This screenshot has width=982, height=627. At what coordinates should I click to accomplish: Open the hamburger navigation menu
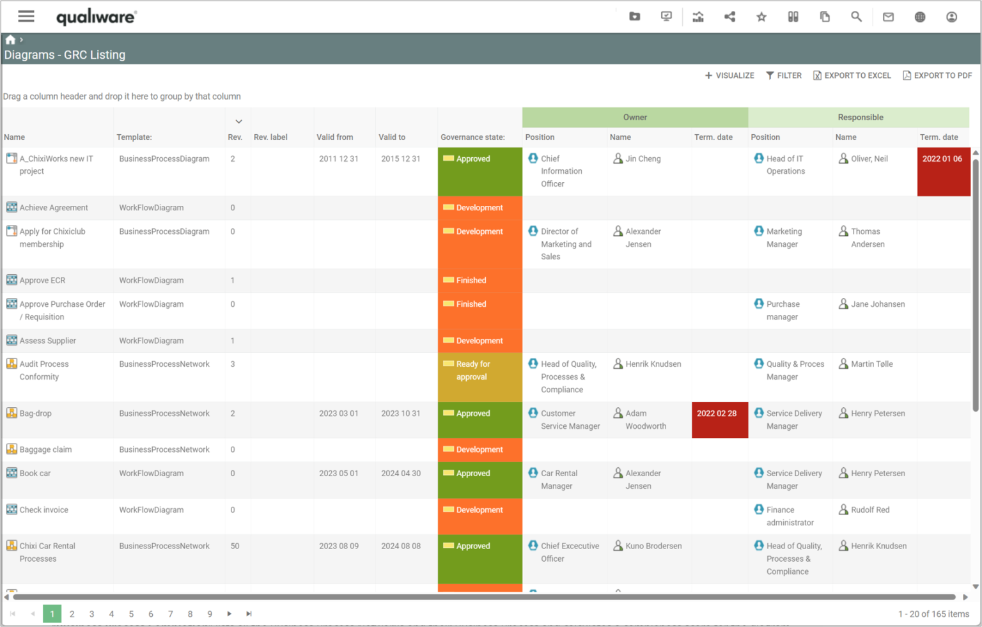pos(26,16)
